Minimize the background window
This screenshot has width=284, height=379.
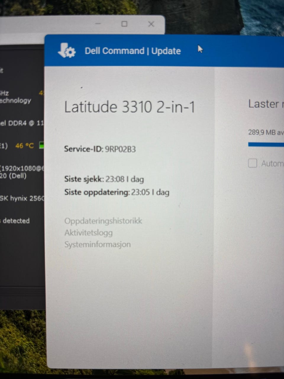[98, 24]
